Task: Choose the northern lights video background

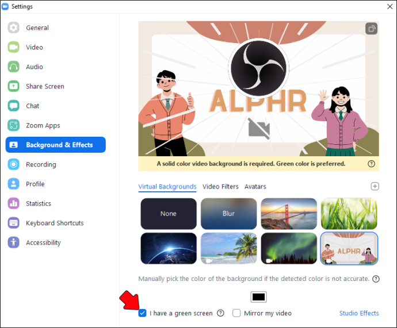Action: point(289,248)
